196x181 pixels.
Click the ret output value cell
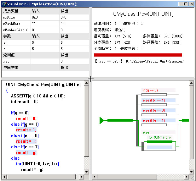tap(74, 61)
